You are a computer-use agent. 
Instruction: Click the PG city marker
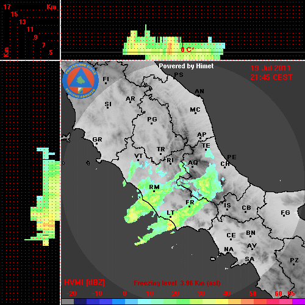tap(151, 123)
